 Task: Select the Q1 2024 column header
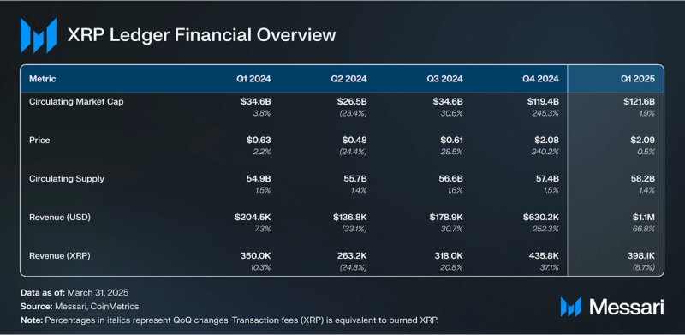coord(253,79)
